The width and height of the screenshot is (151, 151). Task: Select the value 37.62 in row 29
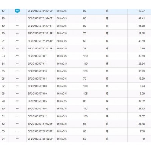142,101
